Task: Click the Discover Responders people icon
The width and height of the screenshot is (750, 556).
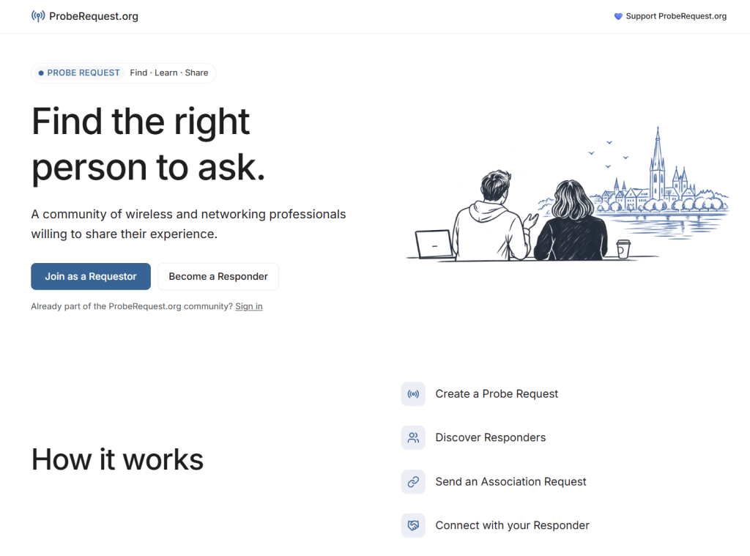Action: 413,438
